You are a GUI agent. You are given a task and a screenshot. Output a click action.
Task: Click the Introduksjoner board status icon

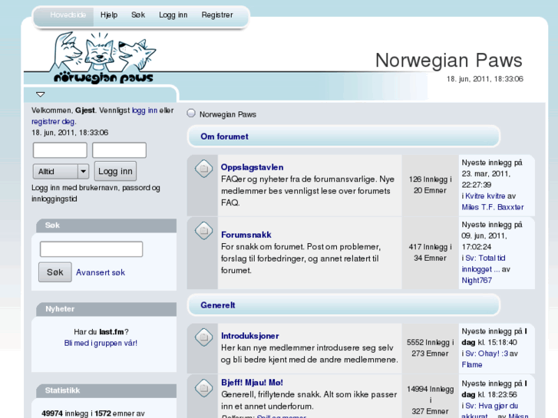204,337
